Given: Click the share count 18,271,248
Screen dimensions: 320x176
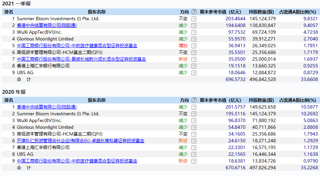Looking at the screenshot, I should click(264, 141).
